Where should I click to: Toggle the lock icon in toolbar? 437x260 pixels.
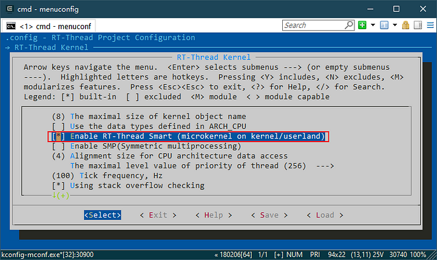point(406,25)
